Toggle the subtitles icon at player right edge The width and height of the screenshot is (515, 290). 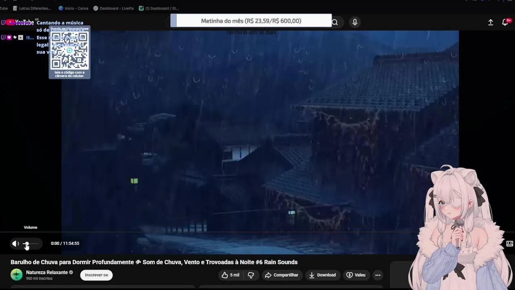click(509, 243)
